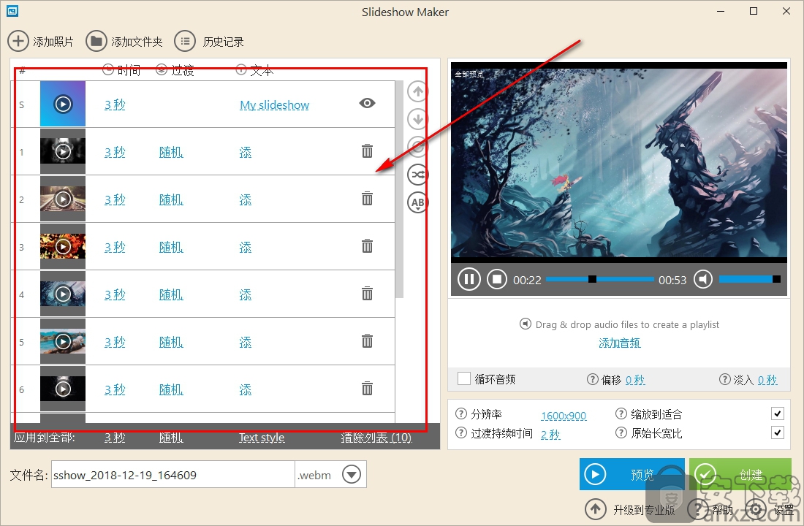Click help icon beside audio offset
This screenshot has height=526, width=804.
point(592,379)
